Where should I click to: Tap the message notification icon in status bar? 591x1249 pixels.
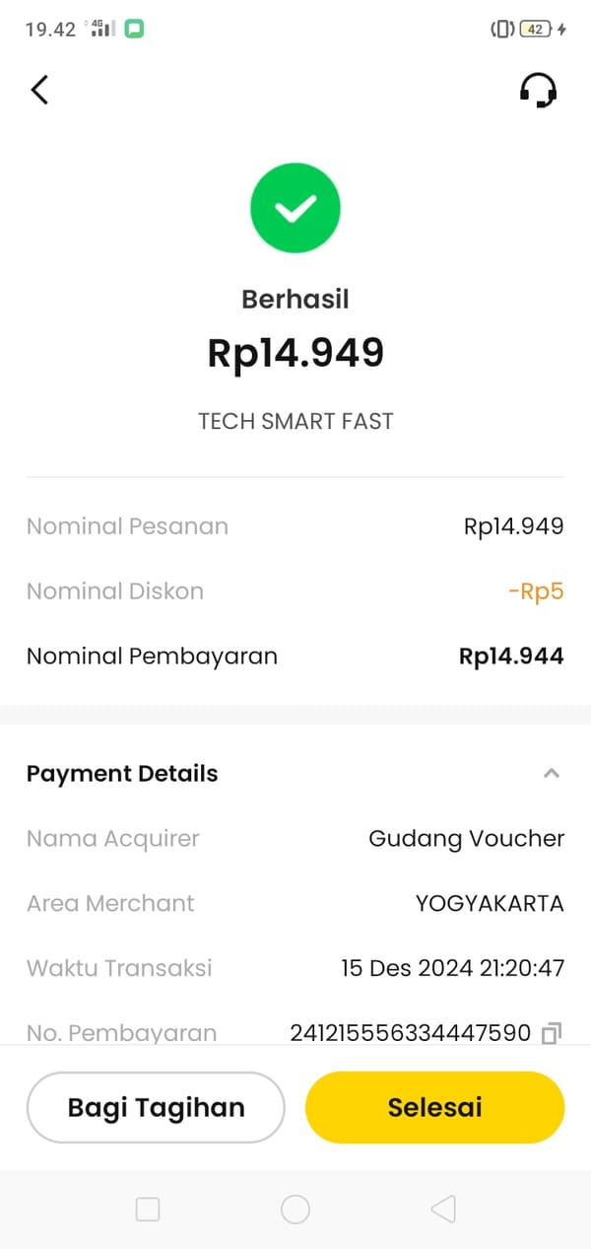134,29
